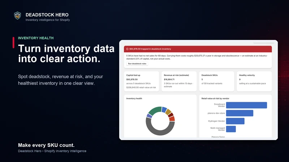Click the Run deadstock rules button
This screenshot has width=289, height=162.
(137, 64)
